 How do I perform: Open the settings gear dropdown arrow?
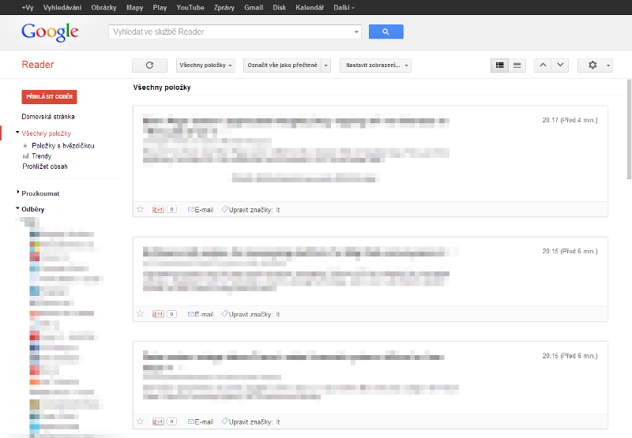pos(608,66)
